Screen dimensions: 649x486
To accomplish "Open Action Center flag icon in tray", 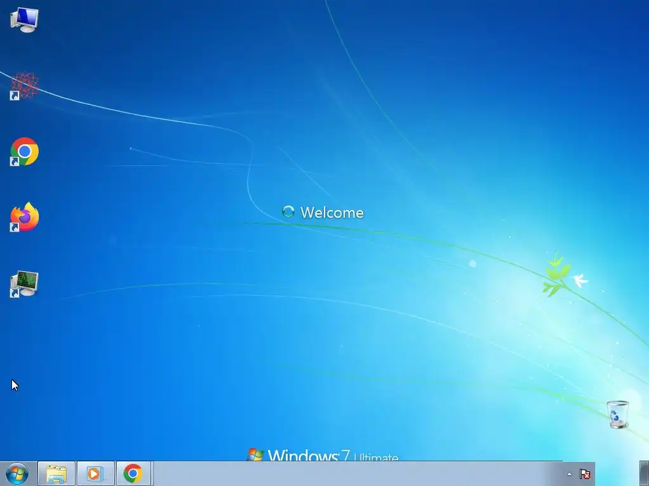I will click(585, 474).
